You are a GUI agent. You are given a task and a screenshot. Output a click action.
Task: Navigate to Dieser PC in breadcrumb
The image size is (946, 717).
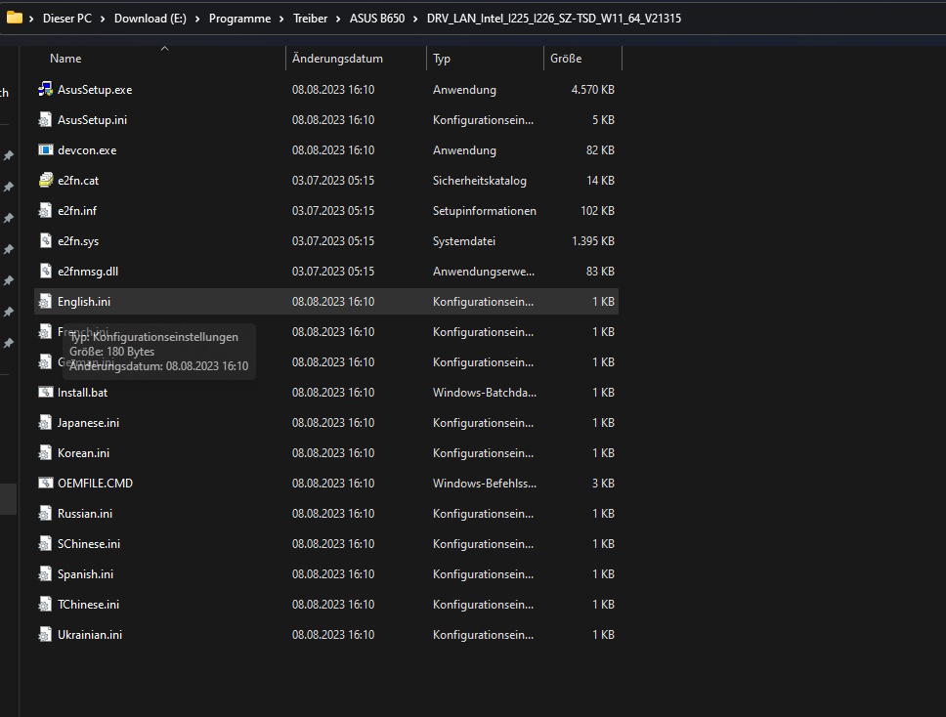67,19
